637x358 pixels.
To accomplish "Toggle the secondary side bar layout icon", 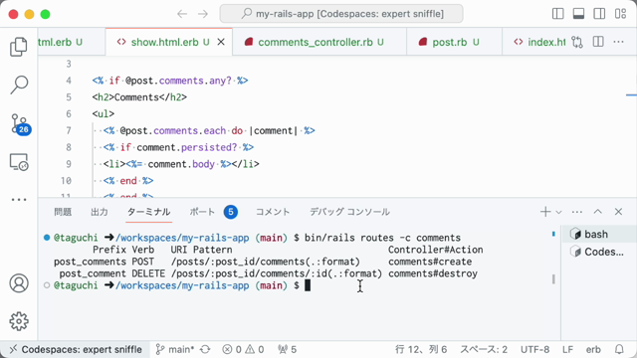I will [x=599, y=14].
